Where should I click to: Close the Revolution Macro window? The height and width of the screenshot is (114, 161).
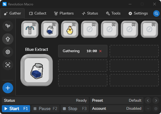[x=155, y=4]
